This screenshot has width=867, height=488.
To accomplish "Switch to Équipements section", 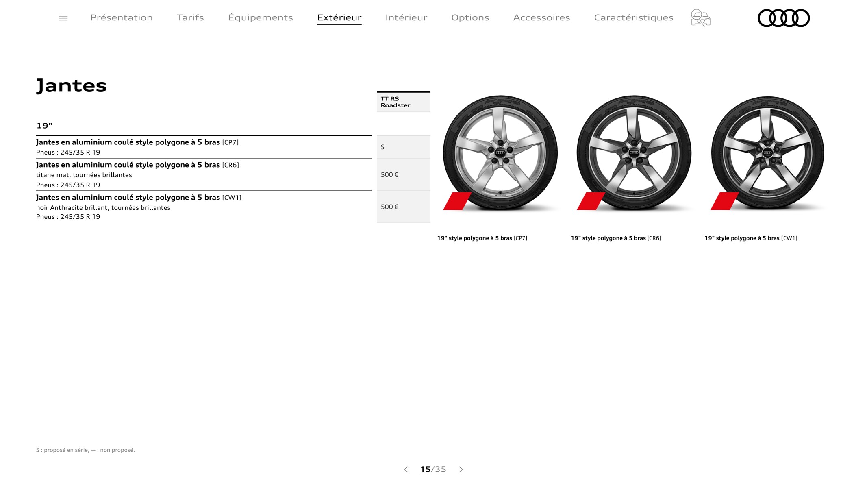I will tap(261, 17).
